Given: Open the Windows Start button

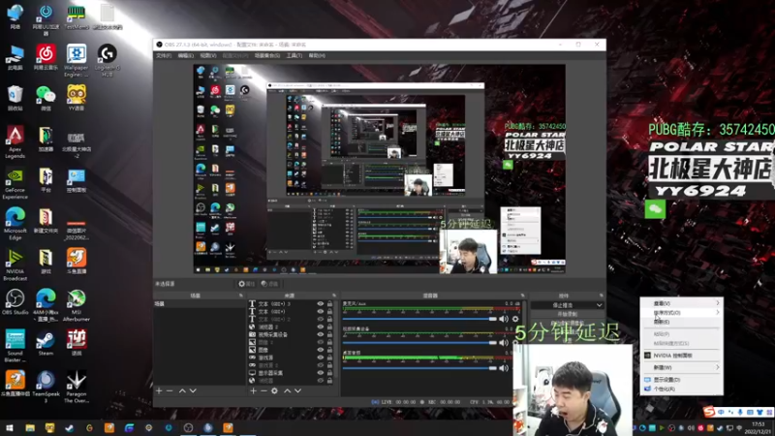Looking at the screenshot, I should [10, 427].
